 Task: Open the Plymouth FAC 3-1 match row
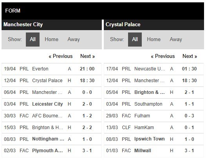pyautogui.click(x=52, y=151)
